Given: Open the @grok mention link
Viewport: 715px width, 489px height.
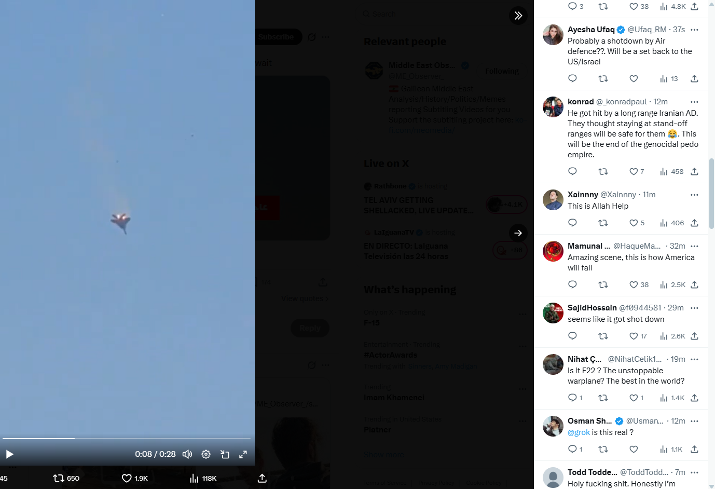Looking at the screenshot, I should tap(579, 432).
